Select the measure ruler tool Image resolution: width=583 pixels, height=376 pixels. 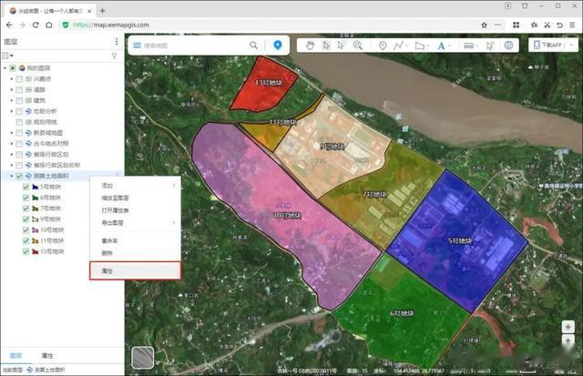[x=468, y=46]
